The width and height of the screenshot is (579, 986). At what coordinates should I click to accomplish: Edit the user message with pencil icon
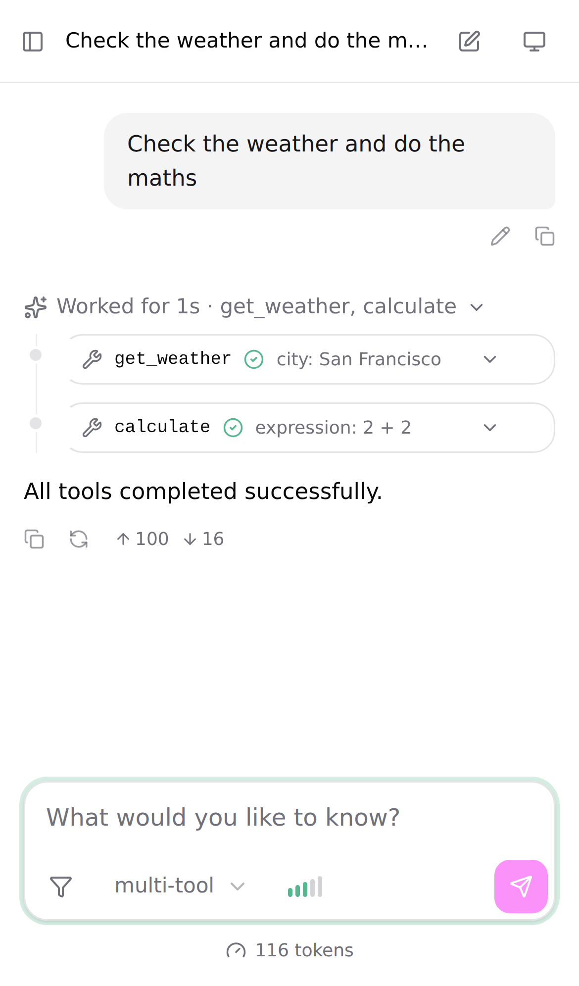(500, 236)
